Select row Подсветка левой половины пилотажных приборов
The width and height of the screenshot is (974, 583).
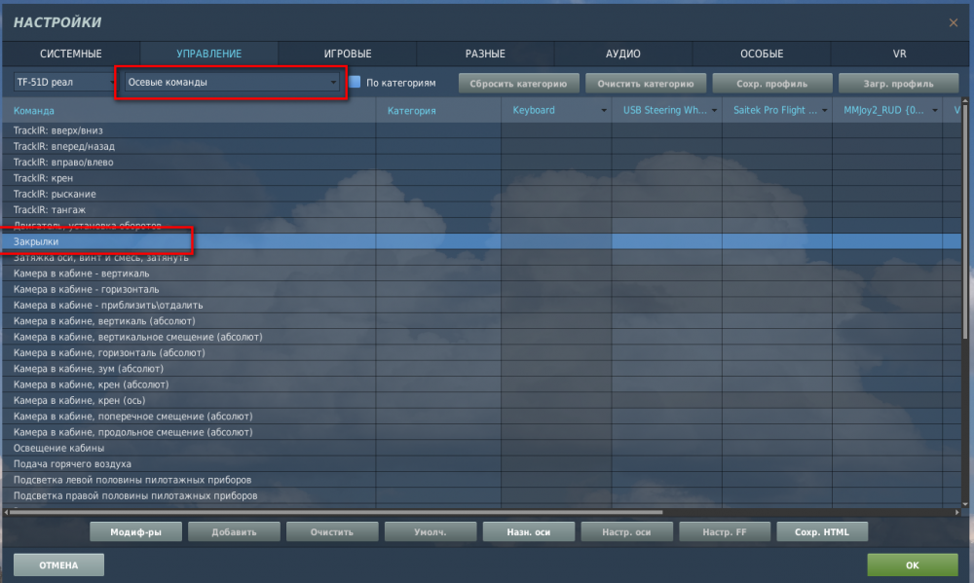pyautogui.click(x=482, y=480)
